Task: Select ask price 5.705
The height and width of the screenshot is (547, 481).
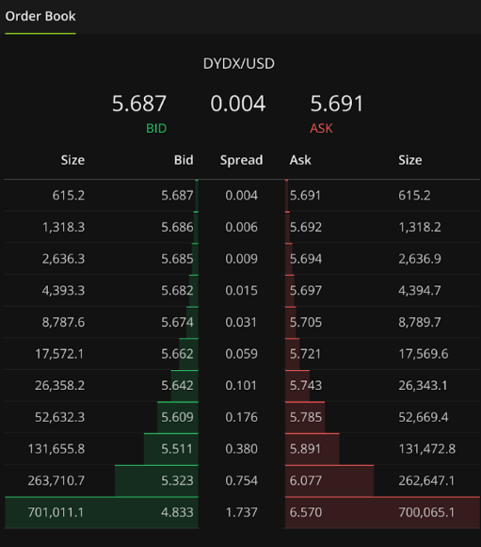Action: [306, 322]
